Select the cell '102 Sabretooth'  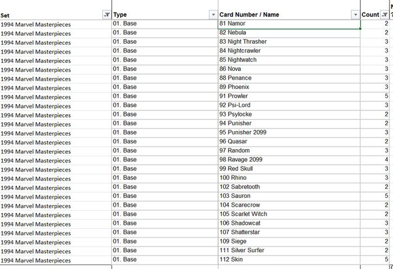289,187
